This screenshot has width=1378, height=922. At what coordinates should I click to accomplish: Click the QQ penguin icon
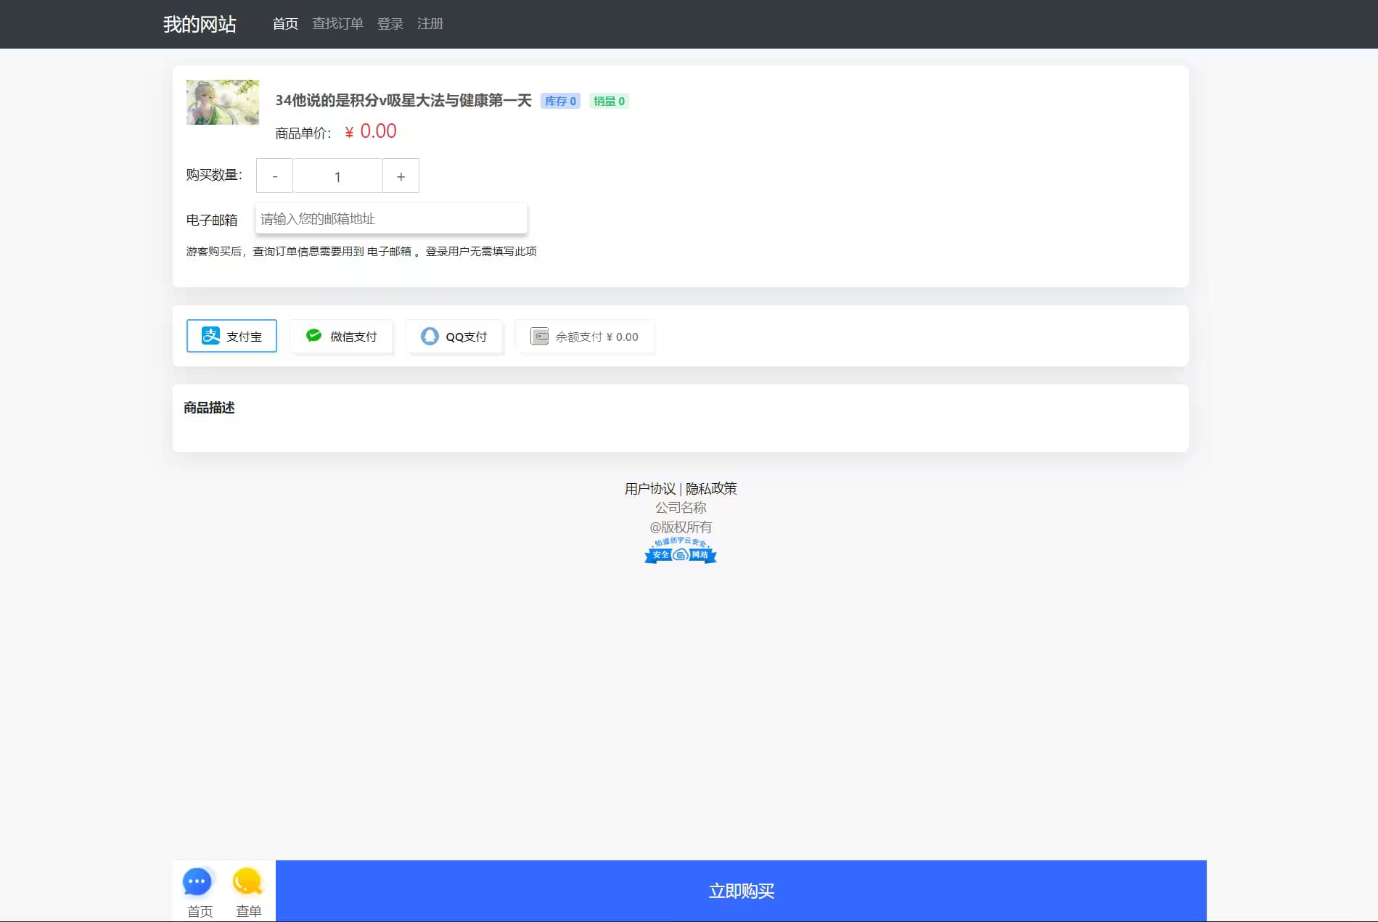point(430,336)
